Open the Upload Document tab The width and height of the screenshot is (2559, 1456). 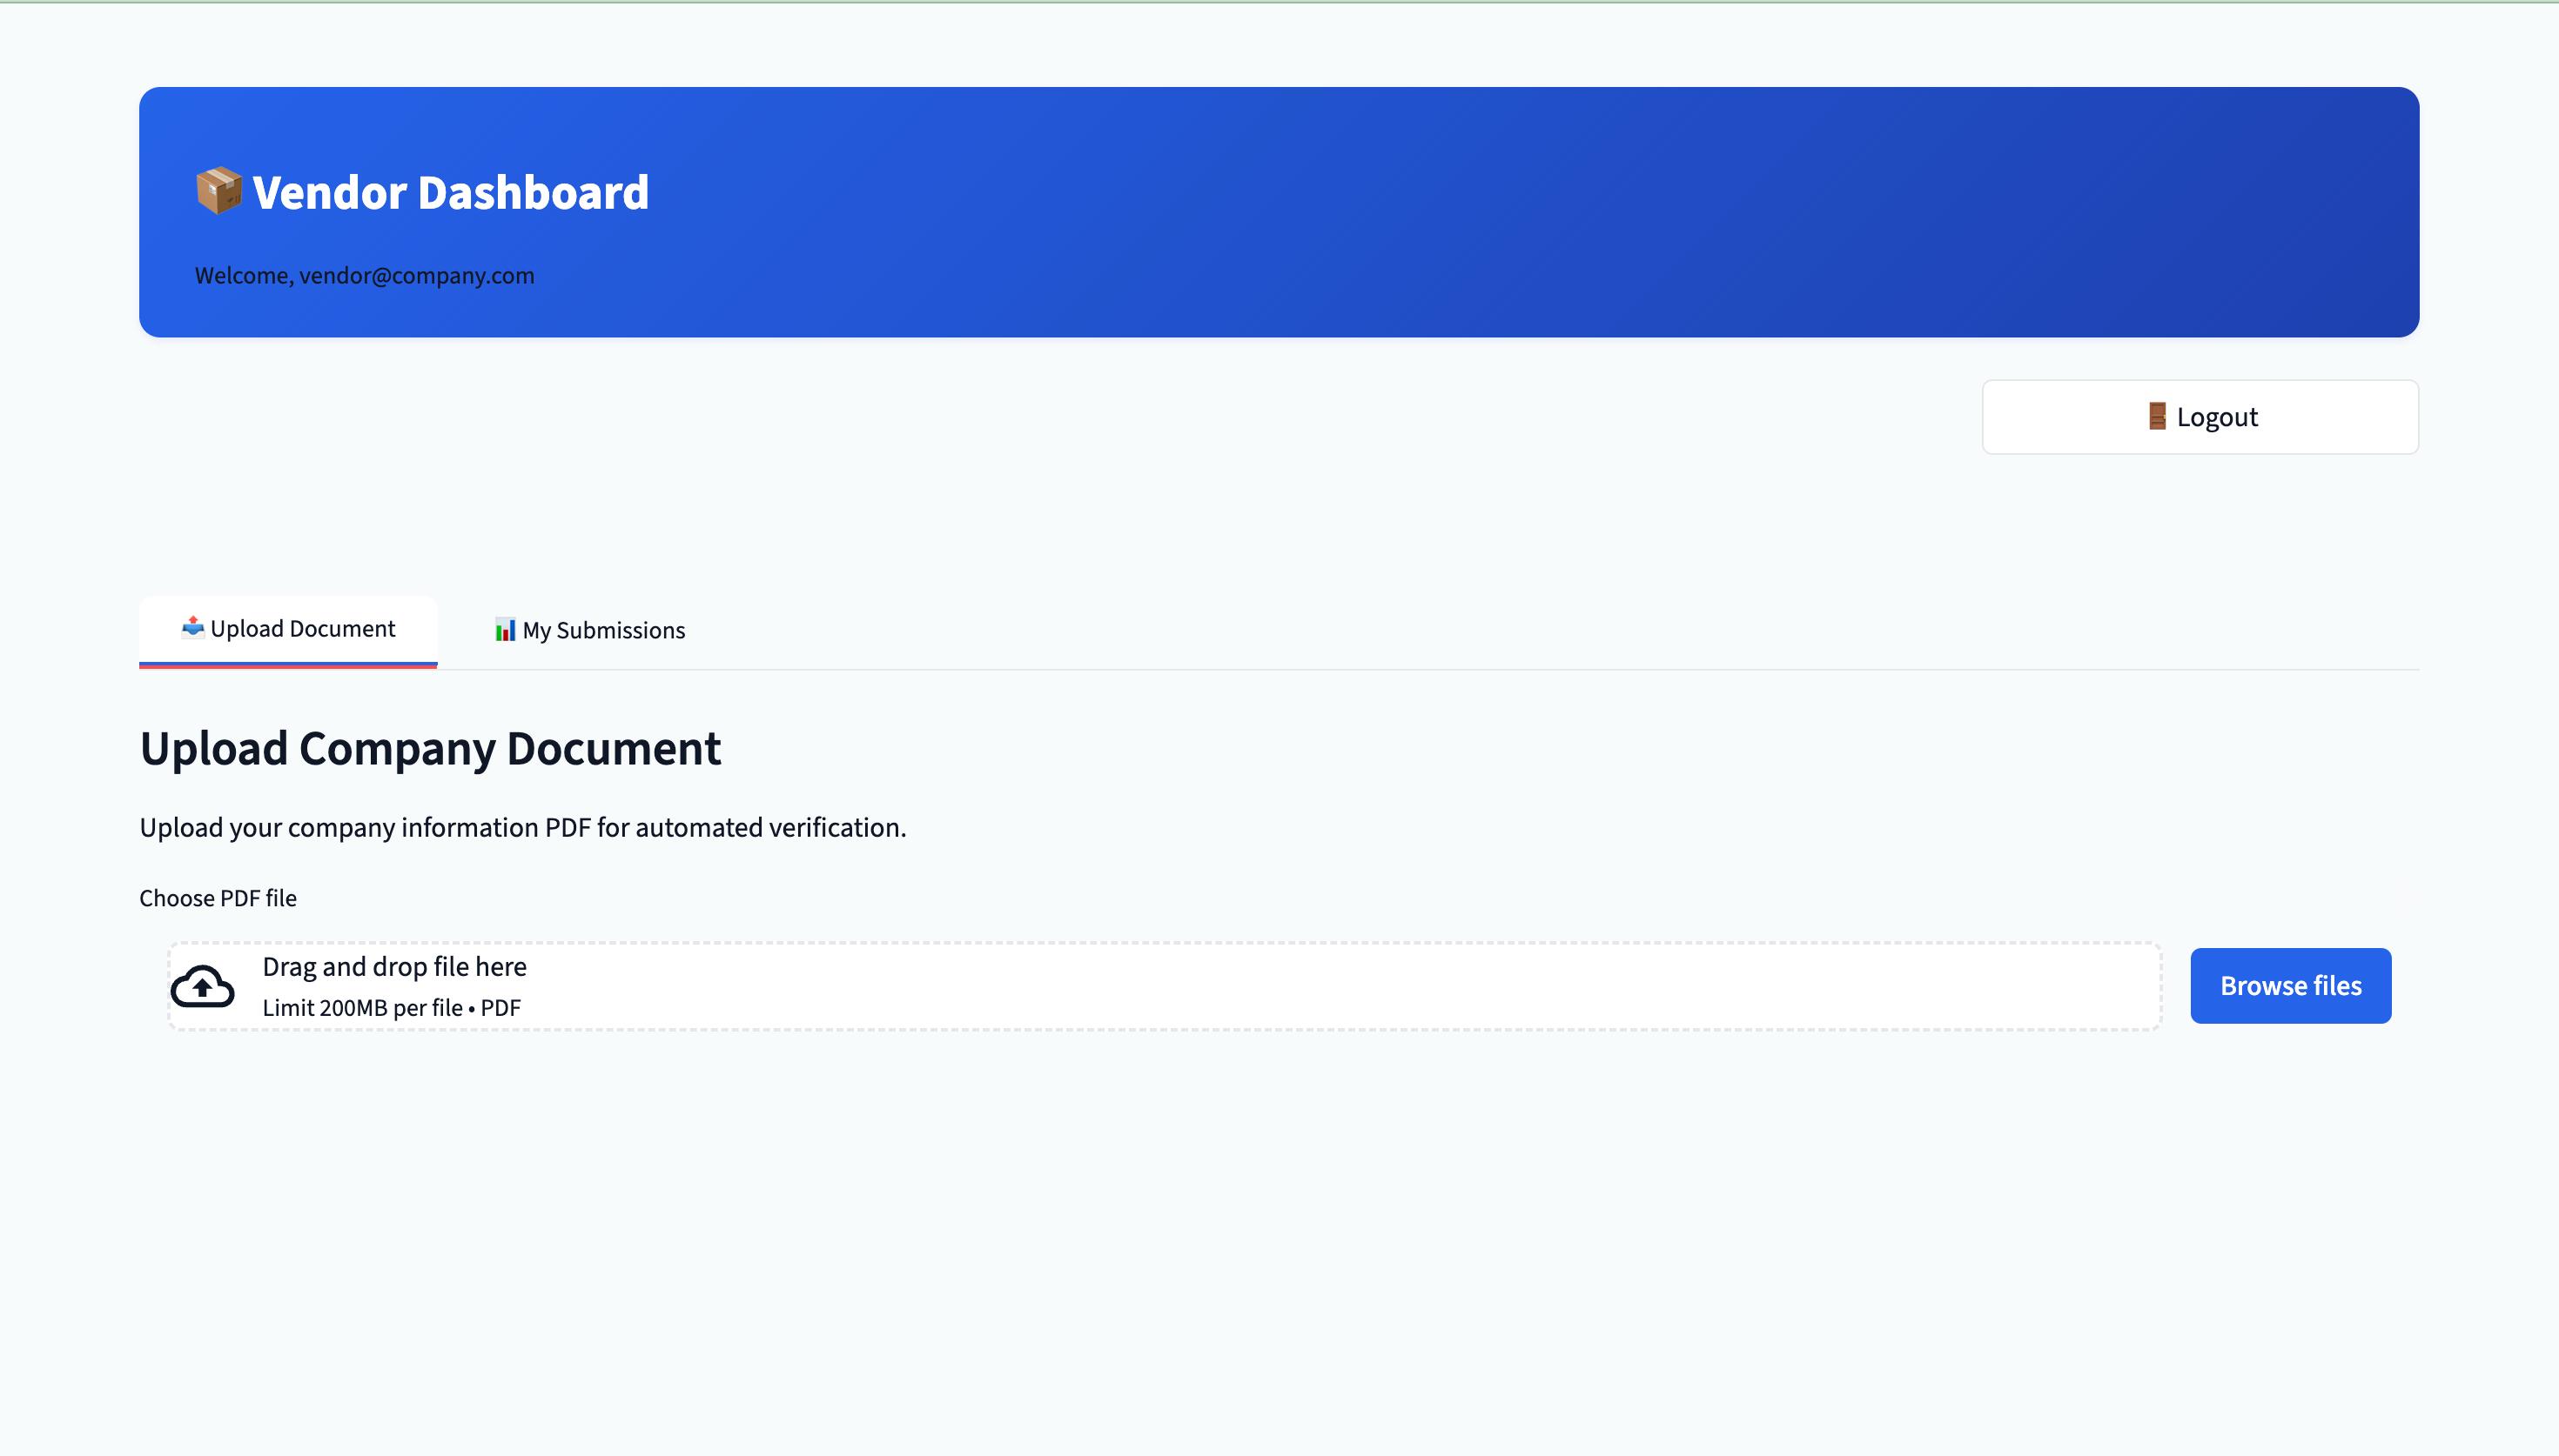[302, 629]
